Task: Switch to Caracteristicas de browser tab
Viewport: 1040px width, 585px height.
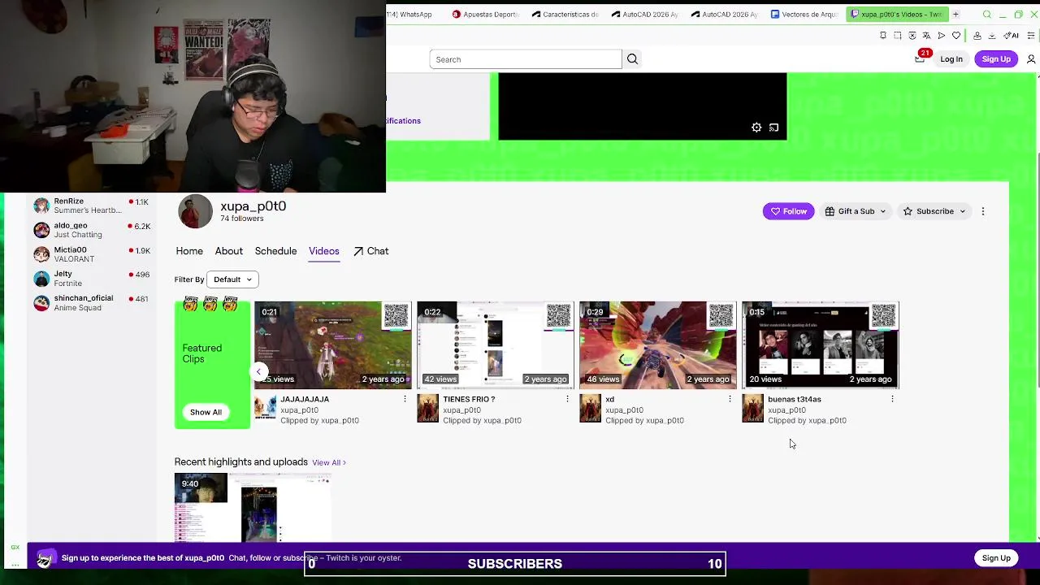Action: 565,14
